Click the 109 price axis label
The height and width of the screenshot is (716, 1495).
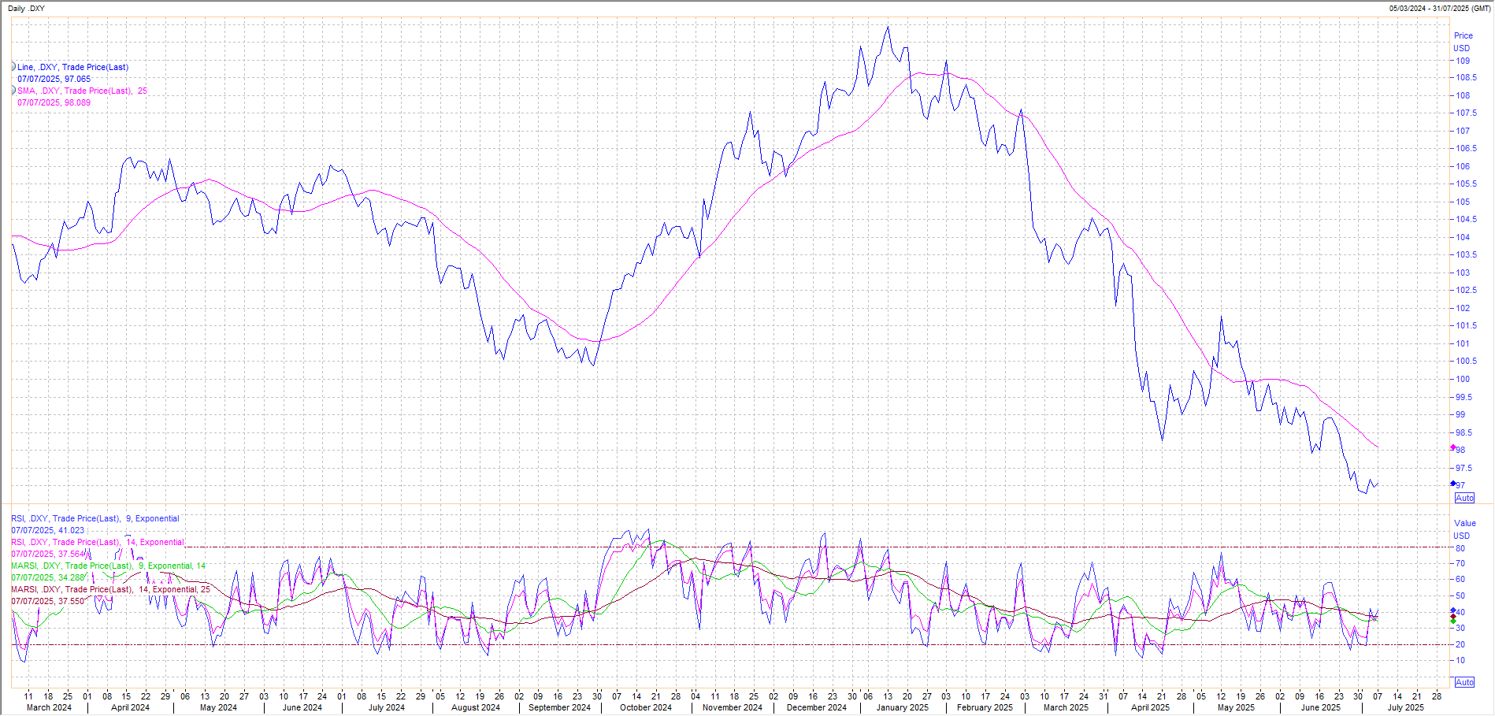1463,61
